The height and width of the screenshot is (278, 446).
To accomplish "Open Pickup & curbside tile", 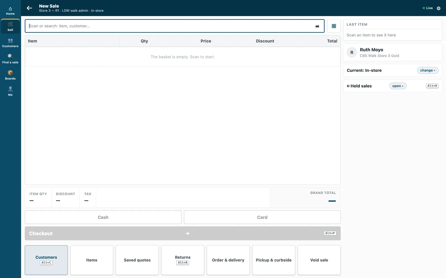I will click(x=274, y=260).
